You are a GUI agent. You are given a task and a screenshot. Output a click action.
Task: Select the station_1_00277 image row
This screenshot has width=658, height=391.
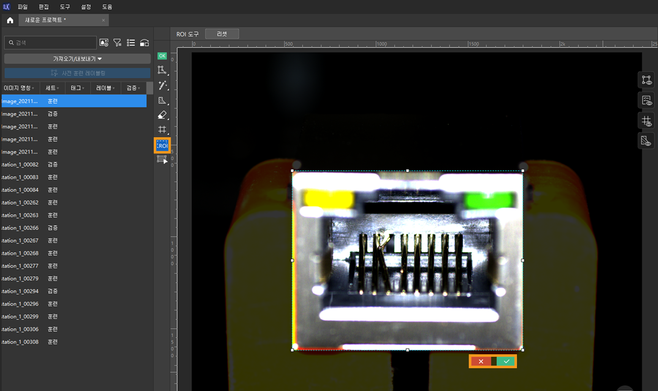click(x=74, y=266)
